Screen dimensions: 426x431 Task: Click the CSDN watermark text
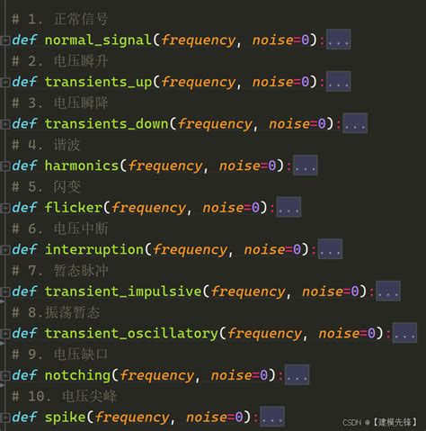tap(379, 422)
